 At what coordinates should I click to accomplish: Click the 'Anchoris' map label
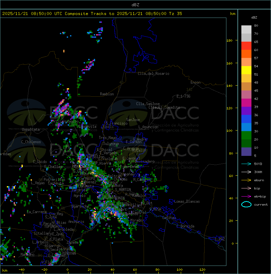pos(76,222)
